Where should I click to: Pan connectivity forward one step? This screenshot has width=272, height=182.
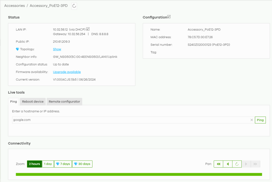(x=246, y=164)
